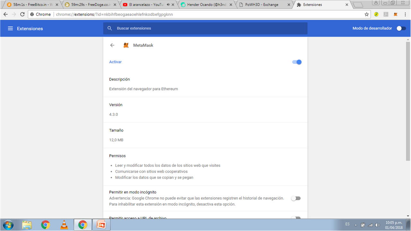The width and height of the screenshot is (411, 231).
Task: Open the clock showing 10:05 p.m.
Action: click(x=394, y=225)
